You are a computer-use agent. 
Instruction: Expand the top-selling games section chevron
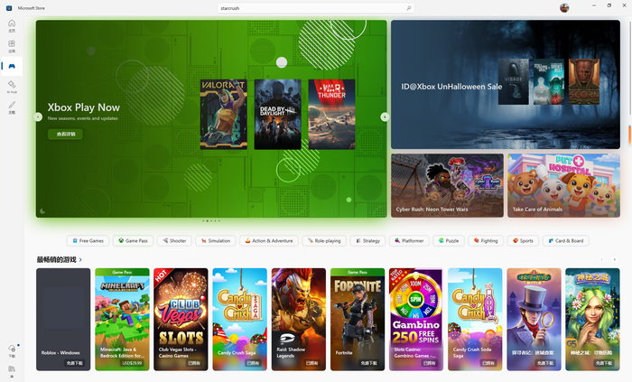tap(80, 260)
